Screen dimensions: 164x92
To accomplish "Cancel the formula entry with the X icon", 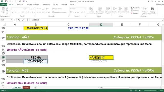I will 19,20.
